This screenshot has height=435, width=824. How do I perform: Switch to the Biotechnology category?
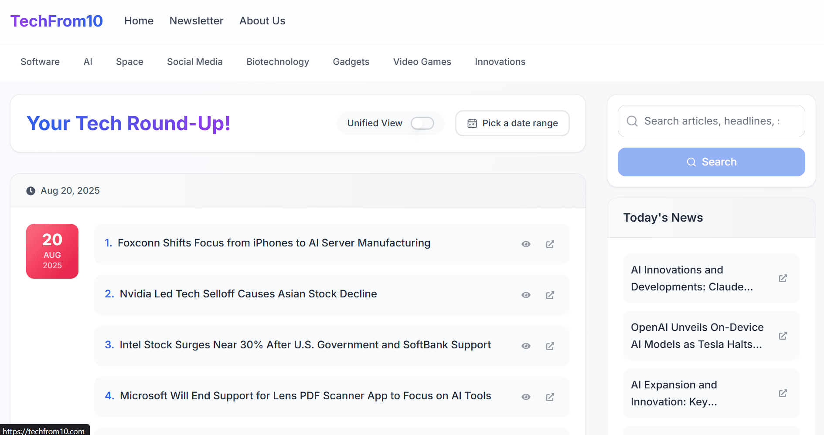[x=278, y=62]
